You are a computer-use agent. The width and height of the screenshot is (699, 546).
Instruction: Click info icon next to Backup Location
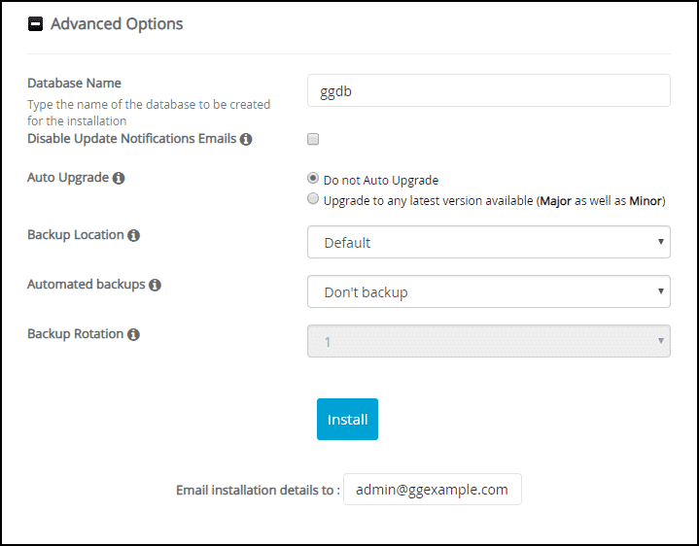[x=133, y=235]
